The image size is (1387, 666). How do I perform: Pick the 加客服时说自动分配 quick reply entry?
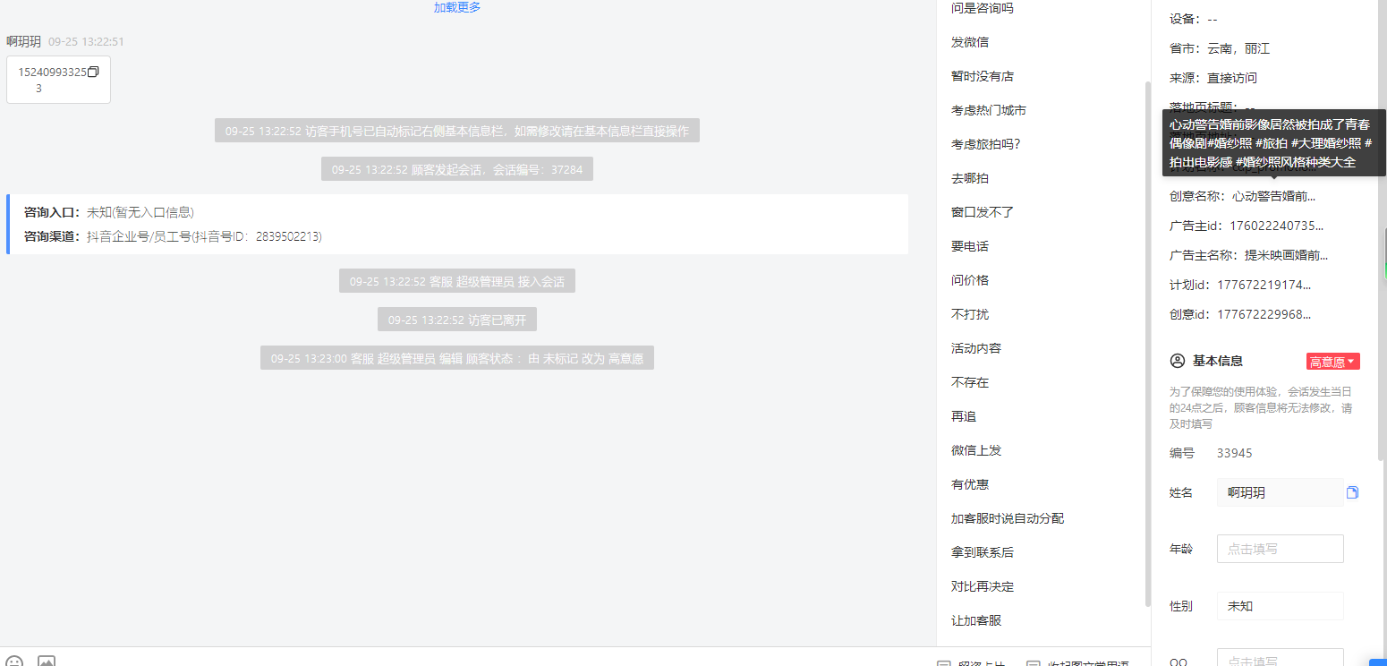1008,518
